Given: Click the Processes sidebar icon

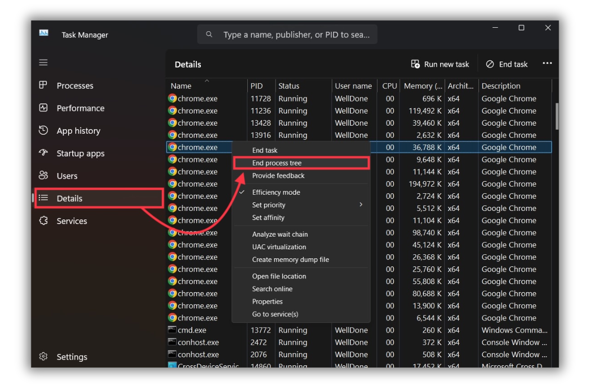Looking at the screenshot, I should (43, 85).
